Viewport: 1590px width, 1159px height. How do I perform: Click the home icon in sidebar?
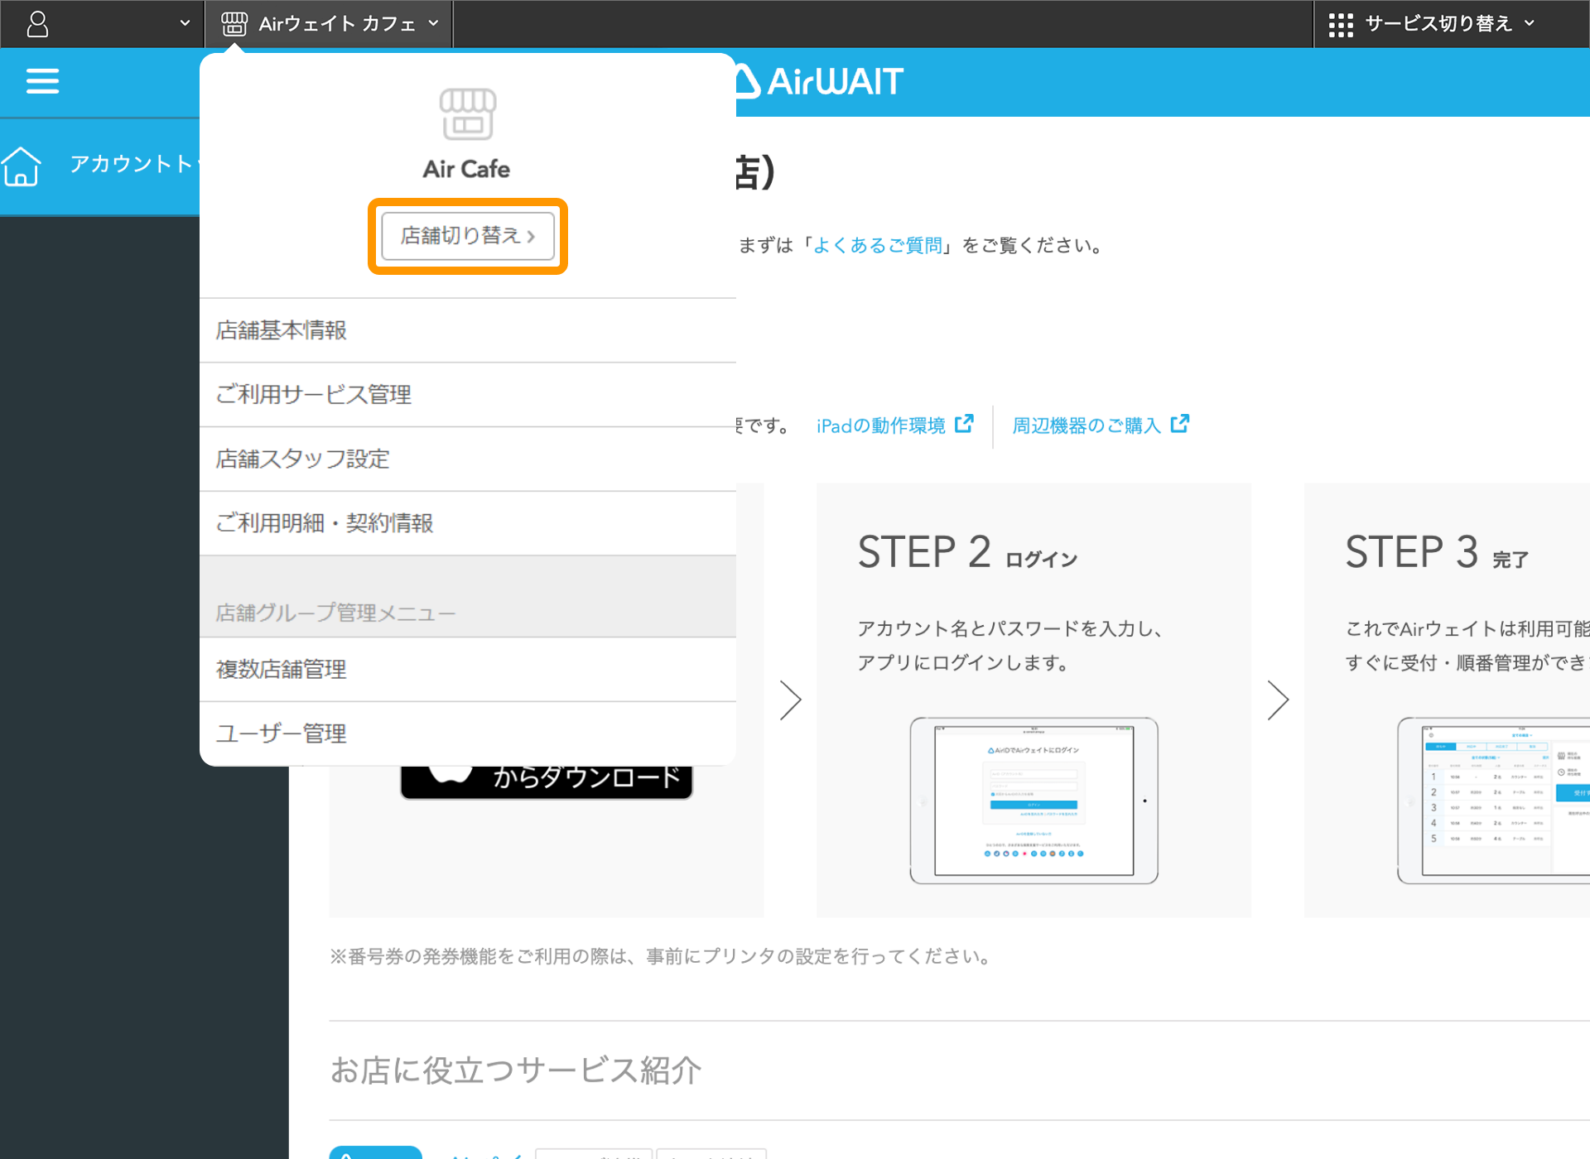point(21,166)
